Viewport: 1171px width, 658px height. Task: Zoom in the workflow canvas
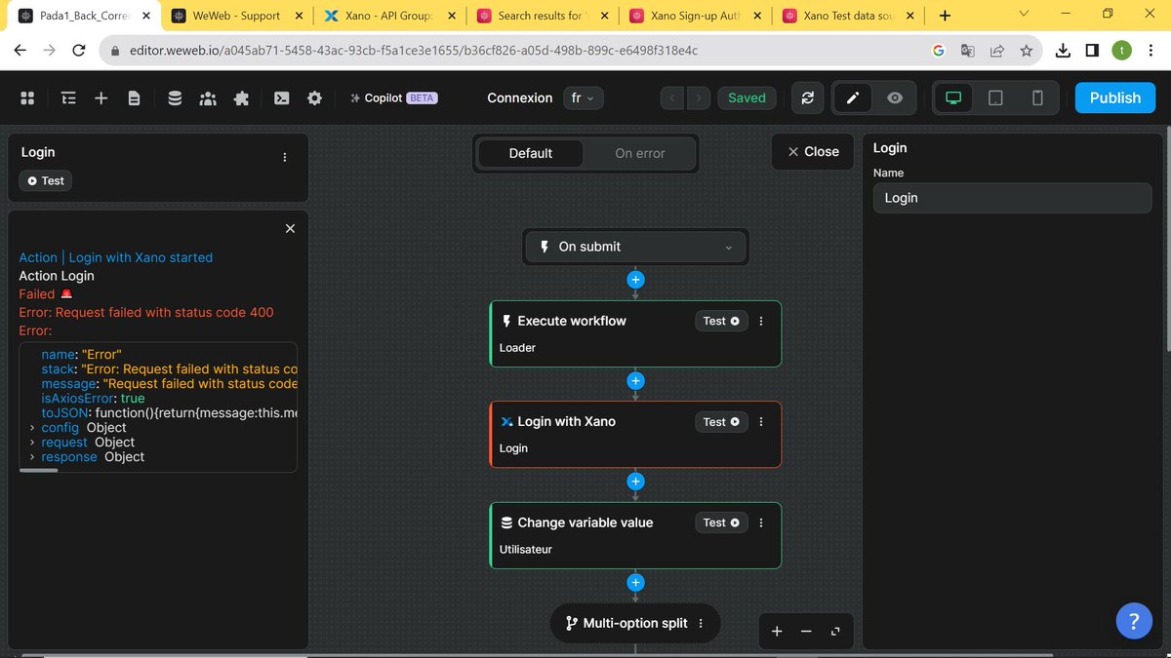tap(777, 632)
